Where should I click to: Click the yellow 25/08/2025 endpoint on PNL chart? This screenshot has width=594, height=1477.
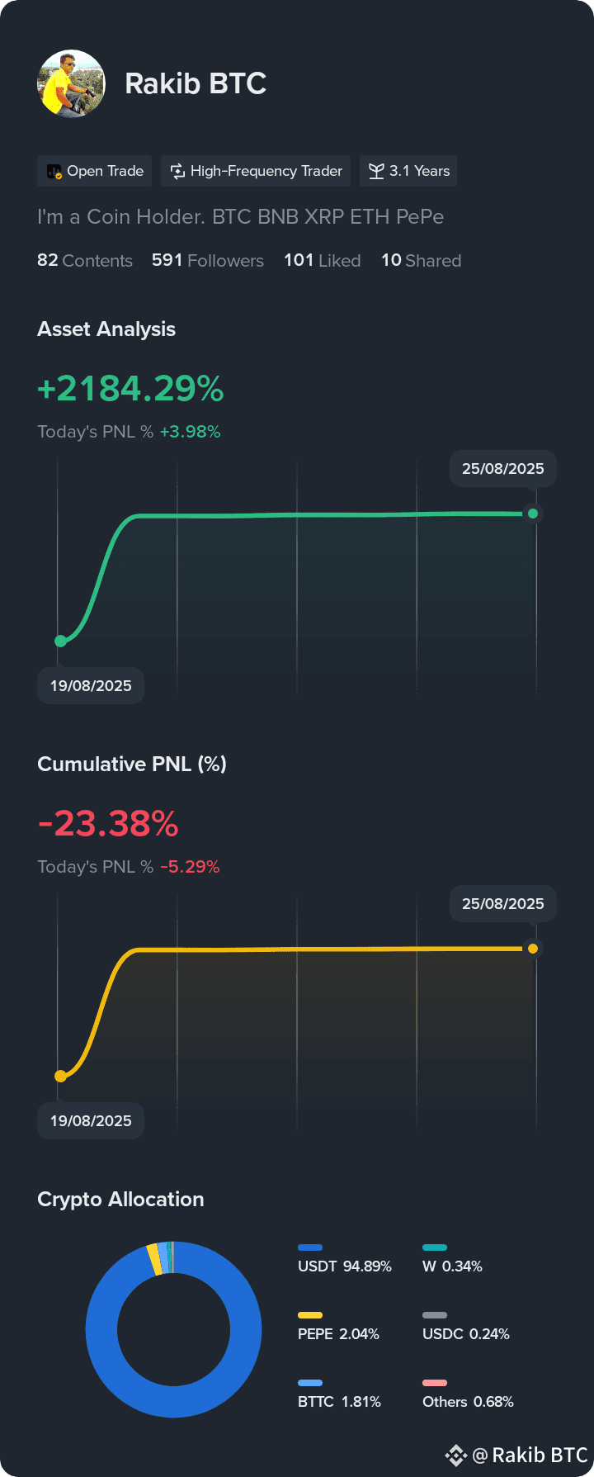pyautogui.click(x=533, y=949)
